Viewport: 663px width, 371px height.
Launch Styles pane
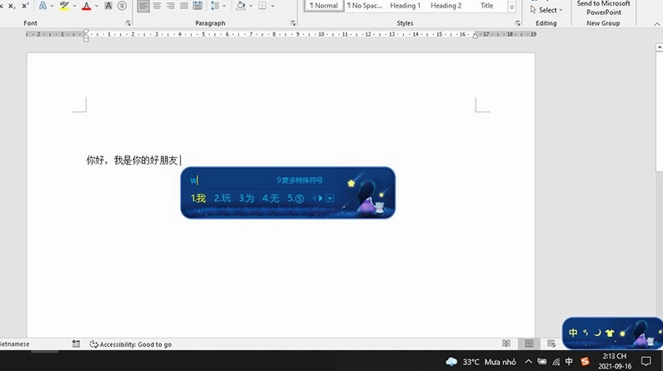517,23
